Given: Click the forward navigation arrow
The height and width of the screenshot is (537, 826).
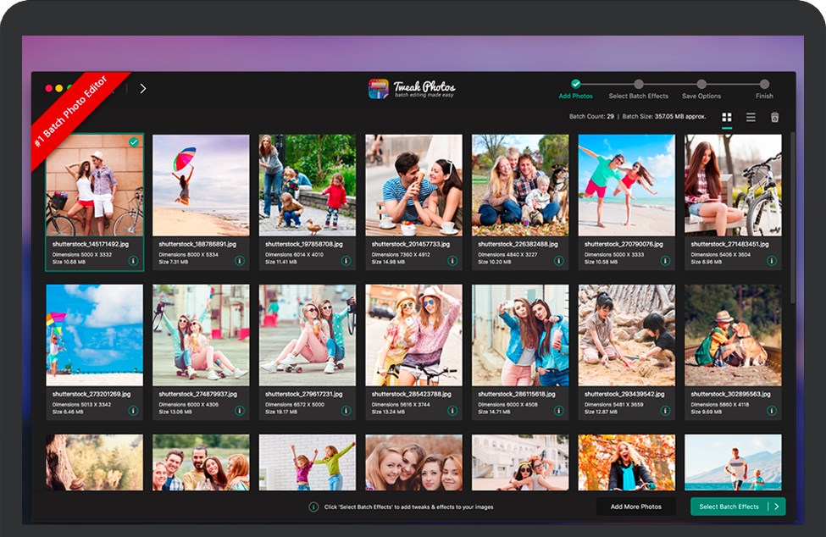Looking at the screenshot, I should [x=142, y=88].
